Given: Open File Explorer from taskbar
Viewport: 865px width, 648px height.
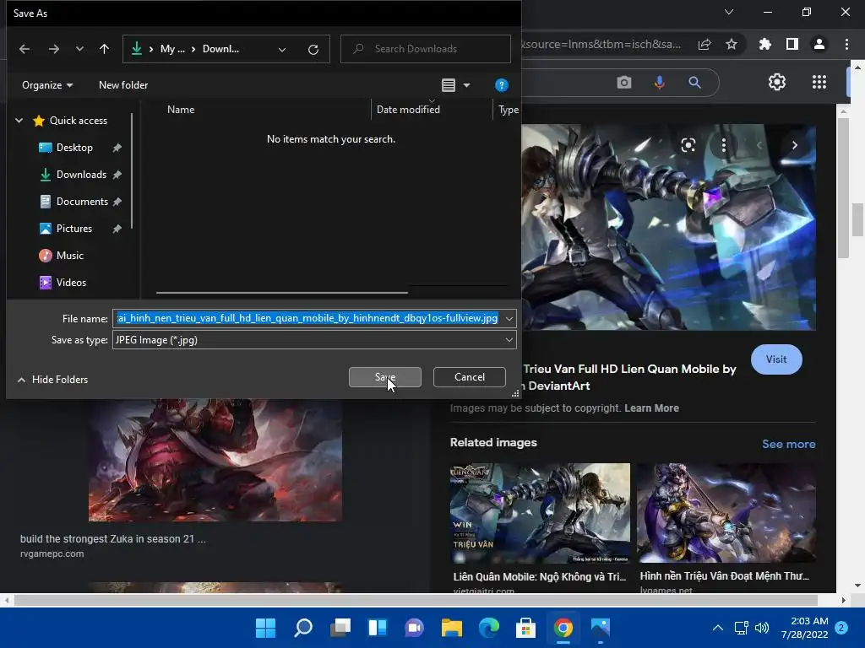Looking at the screenshot, I should pyautogui.click(x=451, y=628).
